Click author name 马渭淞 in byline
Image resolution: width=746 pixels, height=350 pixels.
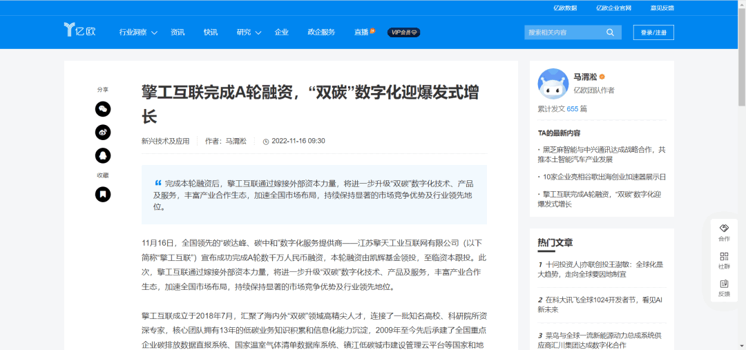click(236, 141)
